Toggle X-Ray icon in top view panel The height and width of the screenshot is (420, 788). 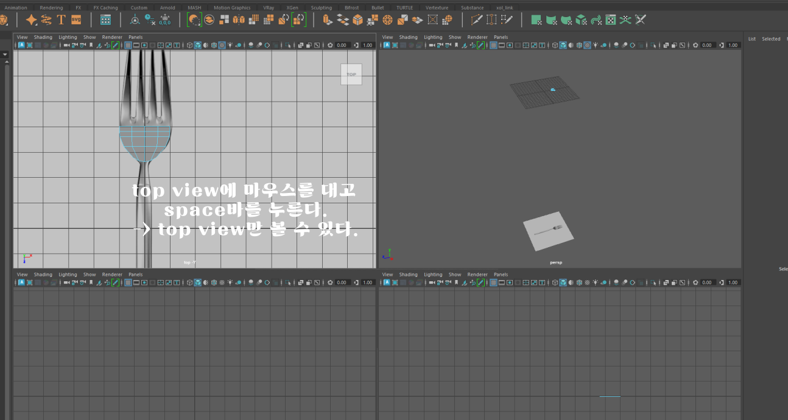[300, 45]
